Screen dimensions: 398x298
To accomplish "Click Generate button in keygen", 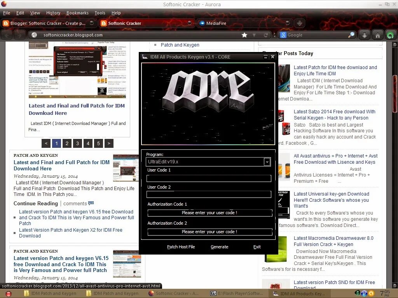I will click(x=220, y=247).
